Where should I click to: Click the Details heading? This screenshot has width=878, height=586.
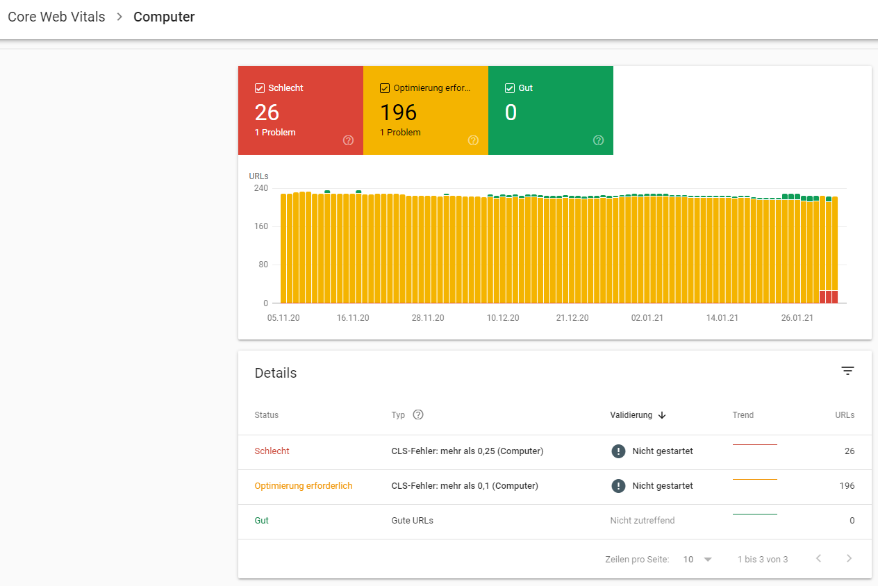[276, 373]
